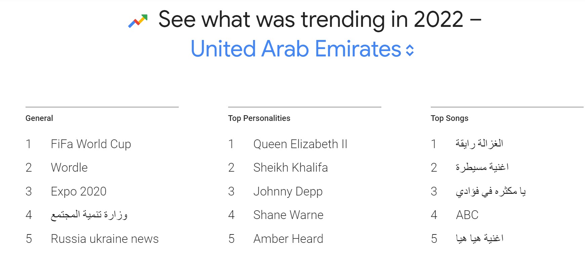Open the United Arab Emirates country dropdown

(x=296, y=49)
